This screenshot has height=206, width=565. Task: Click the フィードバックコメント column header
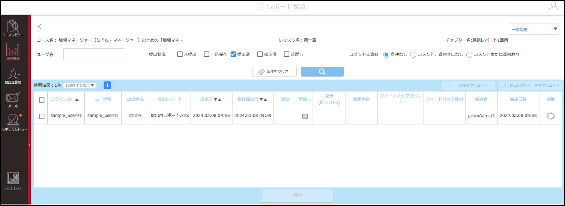coord(401,99)
